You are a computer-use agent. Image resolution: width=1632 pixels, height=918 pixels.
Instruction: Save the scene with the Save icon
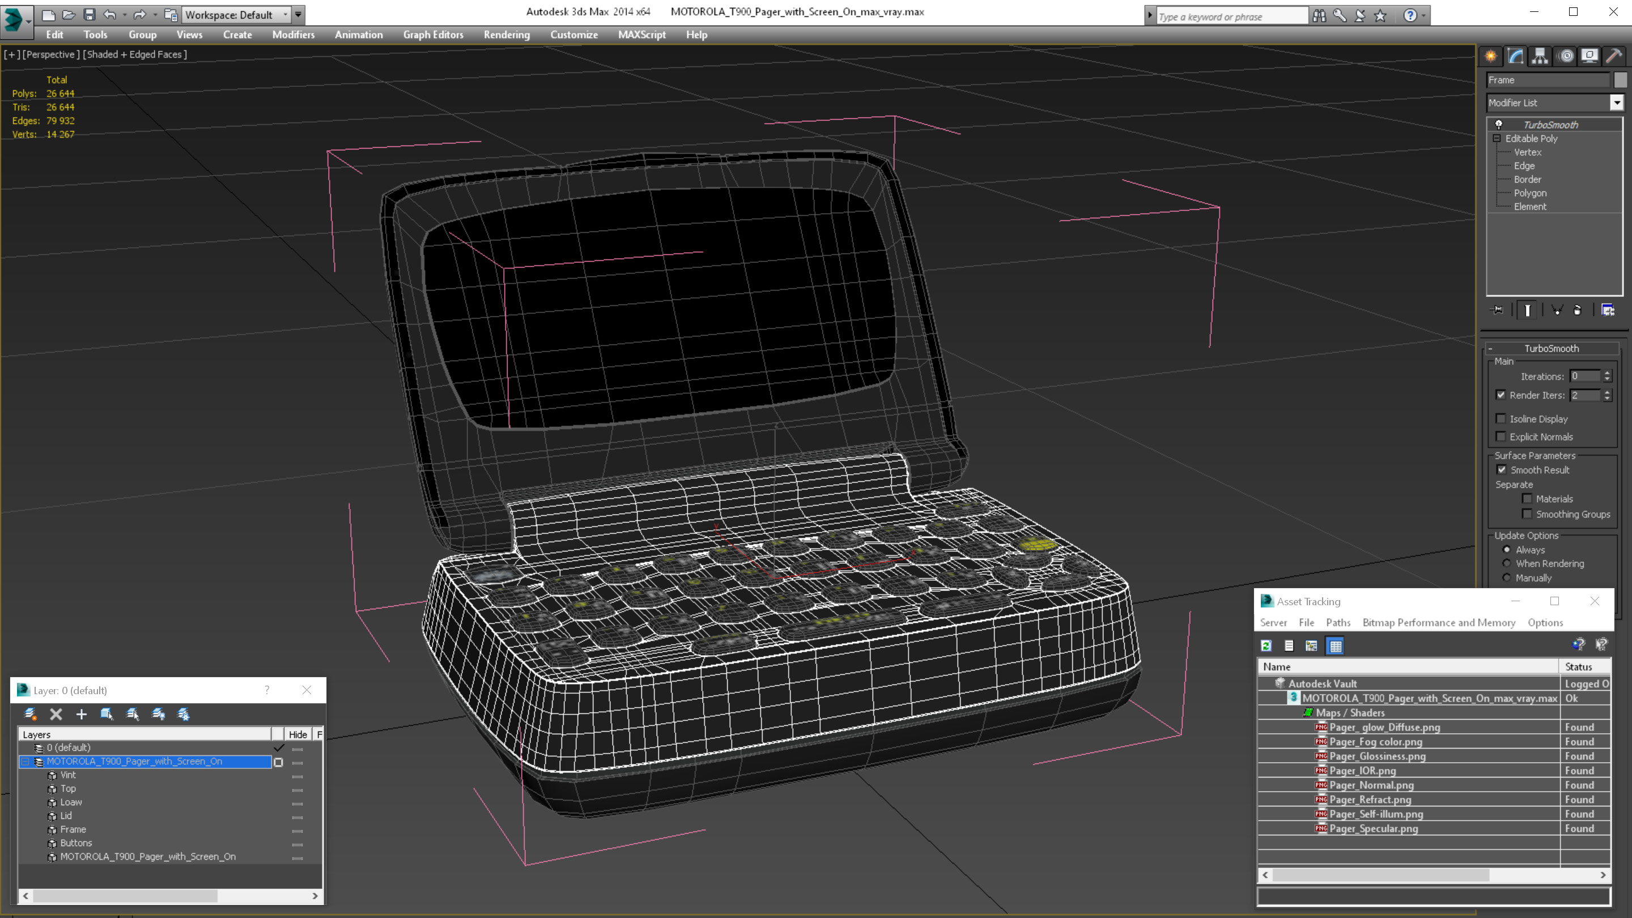(x=90, y=15)
